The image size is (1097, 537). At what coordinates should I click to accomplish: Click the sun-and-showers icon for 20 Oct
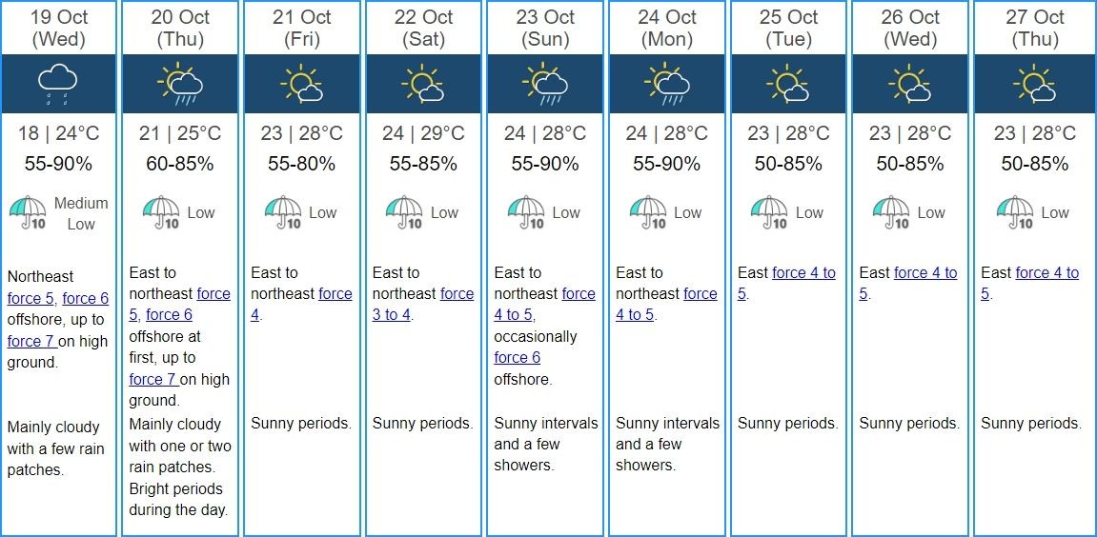pos(180,84)
